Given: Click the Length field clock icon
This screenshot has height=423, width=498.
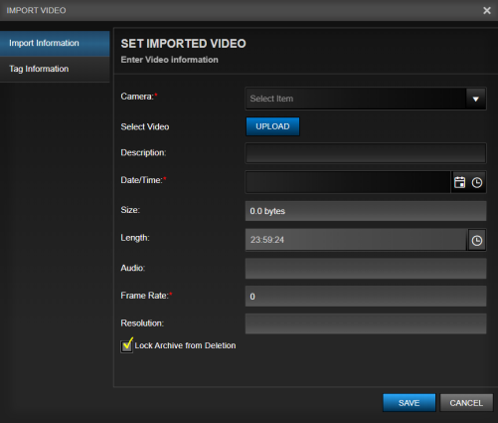Looking at the screenshot, I should pyautogui.click(x=477, y=240).
